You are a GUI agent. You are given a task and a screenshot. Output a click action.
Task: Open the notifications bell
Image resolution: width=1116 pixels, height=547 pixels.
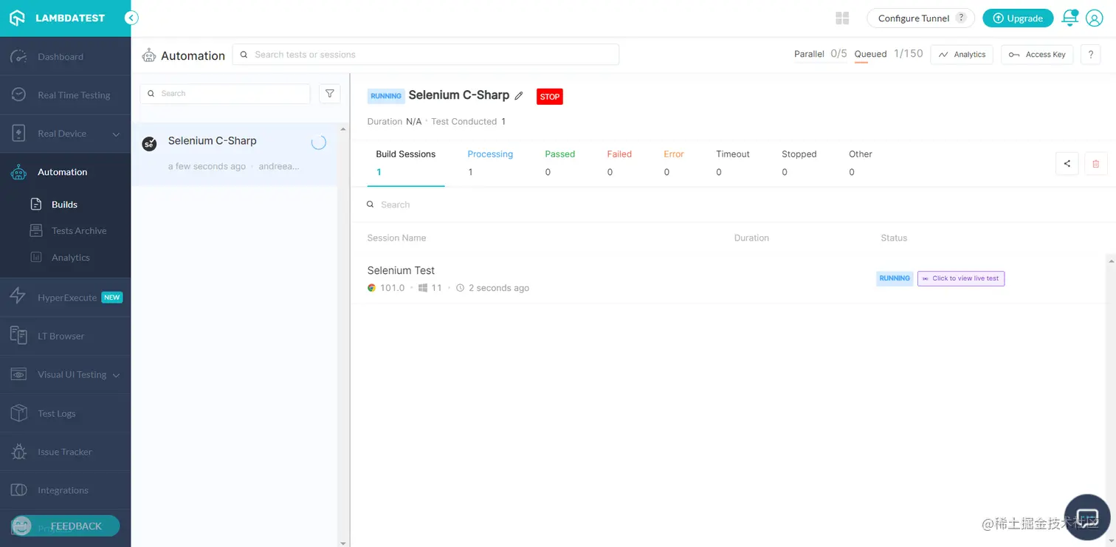point(1069,18)
